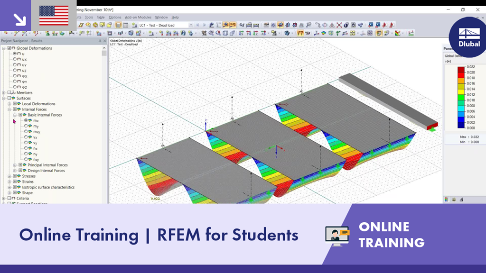Click the red color swatch at 0.022
The image size is (486, 273).
click(x=461, y=70)
